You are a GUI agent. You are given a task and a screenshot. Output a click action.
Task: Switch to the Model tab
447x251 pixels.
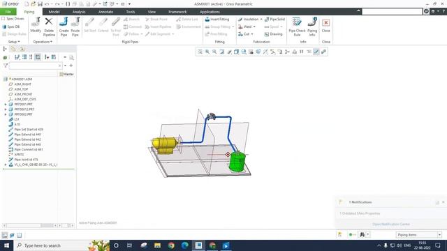pyautogui.click(x=54, y=12)
